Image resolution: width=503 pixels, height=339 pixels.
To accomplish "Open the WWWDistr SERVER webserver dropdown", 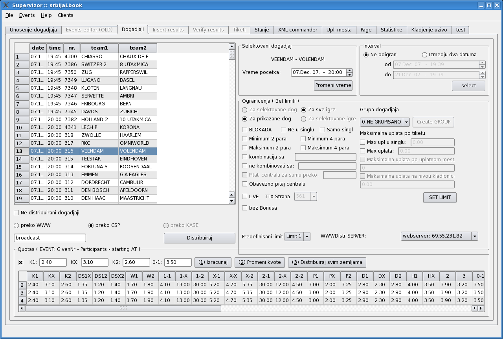I will [x=474, y=236].
